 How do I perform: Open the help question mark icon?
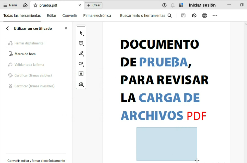(x=165, y=5)
